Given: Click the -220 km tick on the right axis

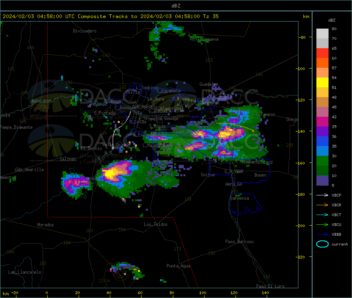Looking at the screenshot, I should click(301, 257).
